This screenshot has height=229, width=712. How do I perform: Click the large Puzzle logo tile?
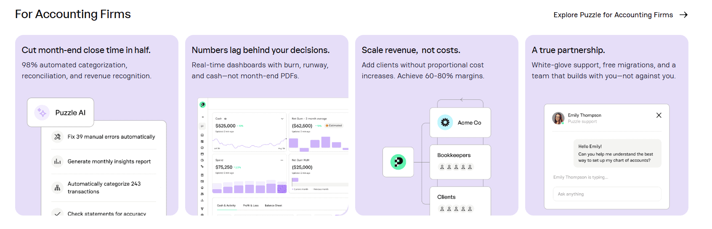pos(398,162)
